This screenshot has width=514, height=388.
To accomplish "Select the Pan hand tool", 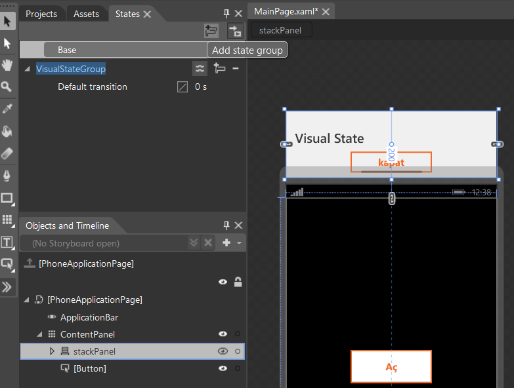I will point(7,65).
